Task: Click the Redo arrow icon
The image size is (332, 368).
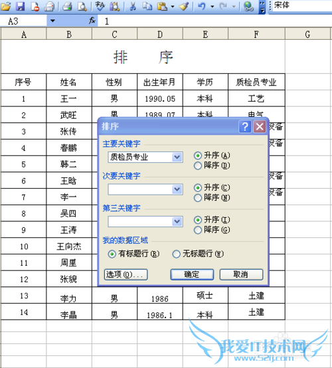Action: point(223,6)
